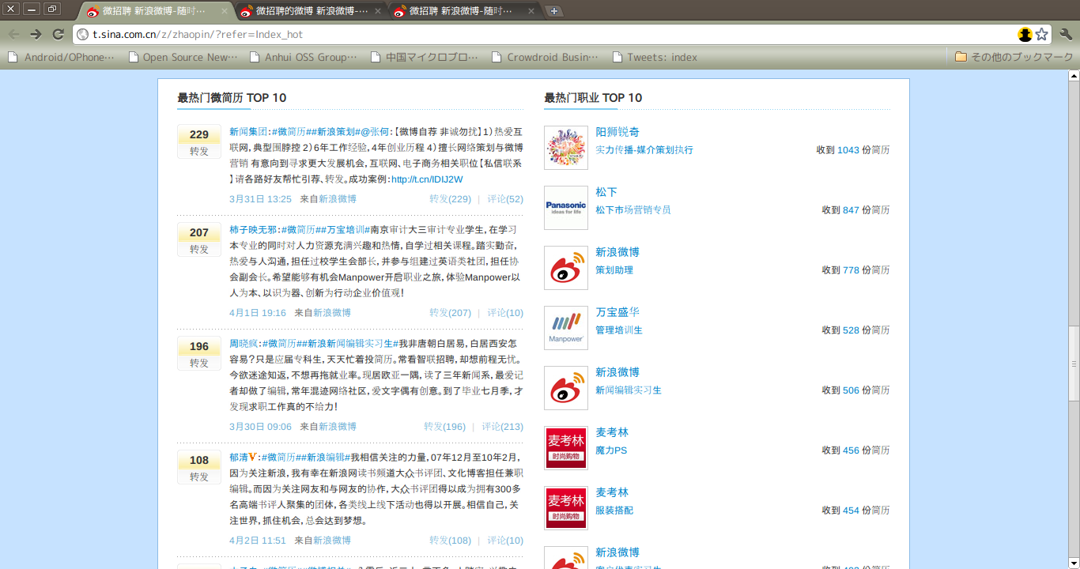
Task: Open the http://t.cn/lDIJ2W short link
Action: [x=427, y=179]
